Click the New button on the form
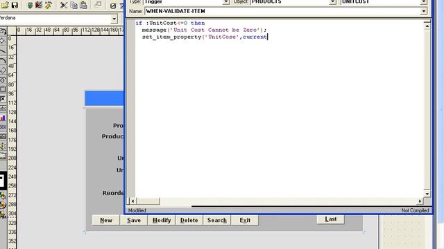The image size is (444, 249). tap(106, 220)
